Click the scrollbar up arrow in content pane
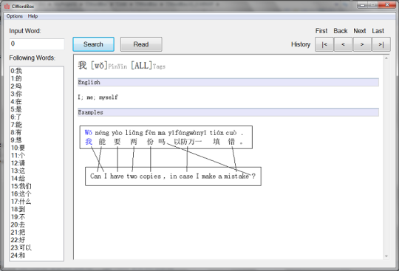 click(x=386, y=58)
